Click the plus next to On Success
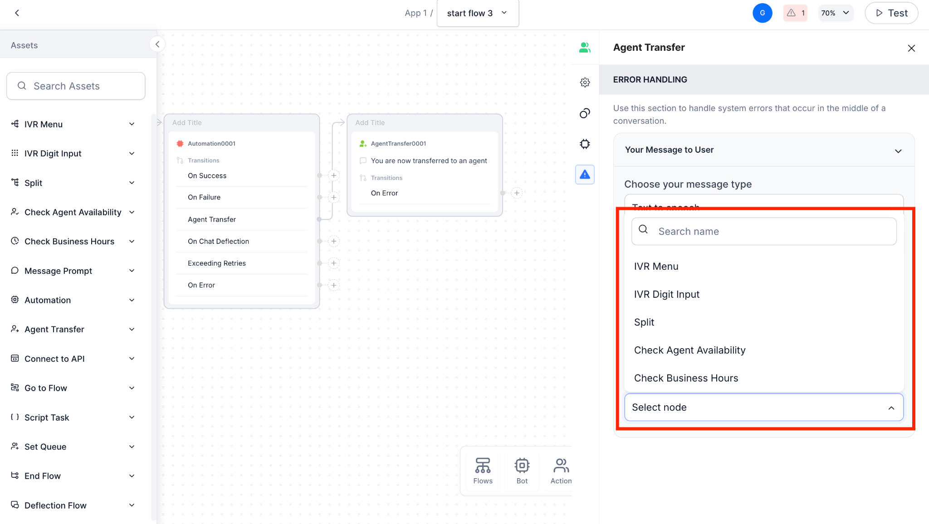The width and height of the screenshot is (929, 524). [334, 175]
